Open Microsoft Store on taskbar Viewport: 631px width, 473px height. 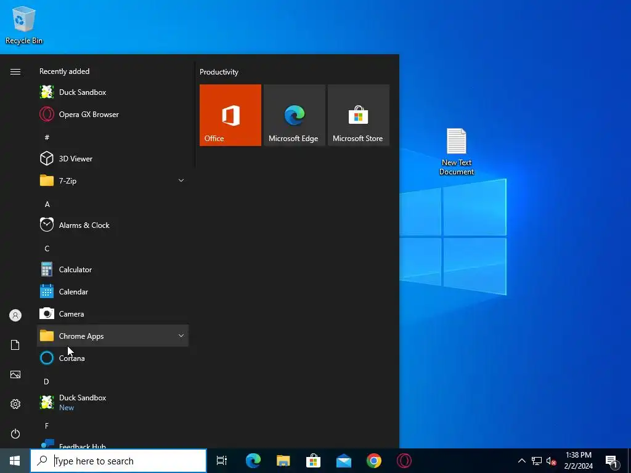pos(313,461)
